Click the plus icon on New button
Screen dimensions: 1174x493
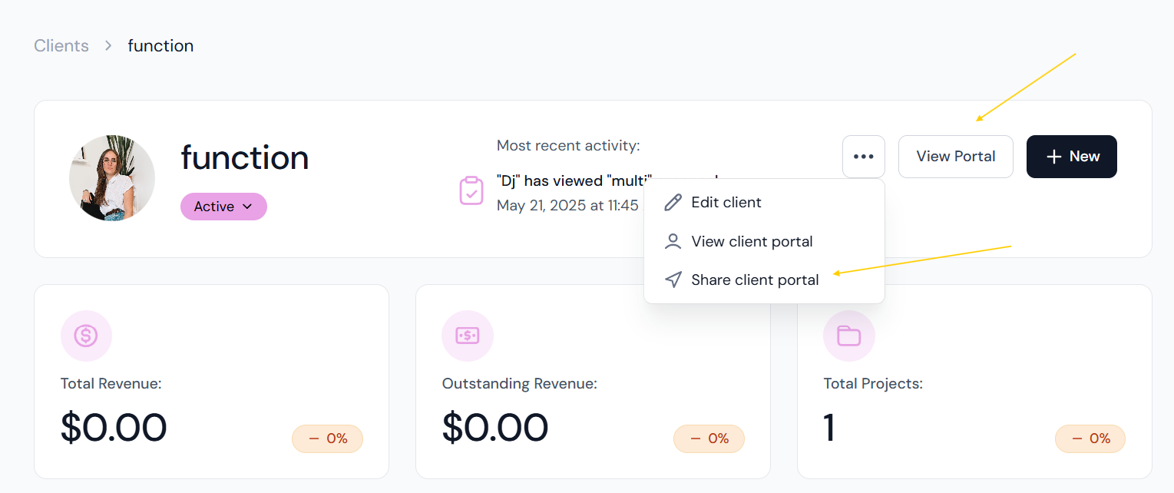[x=1054, y=157]
